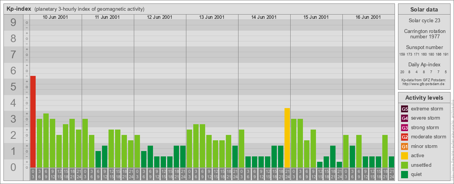Click the Kp scale number 9

click(x=13, y=23)
